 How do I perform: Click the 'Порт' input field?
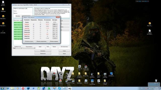tap(48, 48)
